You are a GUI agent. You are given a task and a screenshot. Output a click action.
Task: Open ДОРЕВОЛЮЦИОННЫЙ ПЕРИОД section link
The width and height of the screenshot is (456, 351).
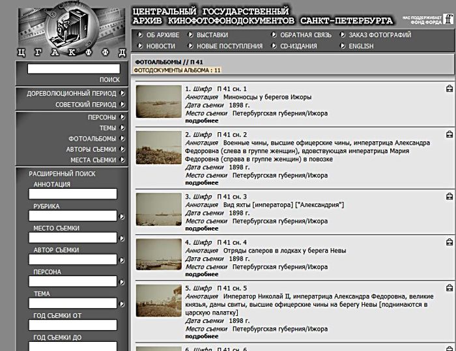(71, 93)
